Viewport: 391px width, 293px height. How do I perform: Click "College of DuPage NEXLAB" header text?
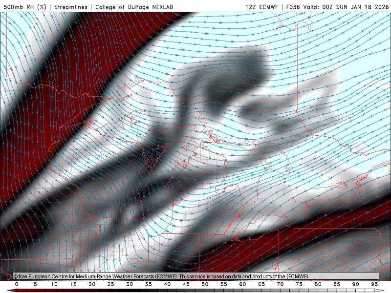click(x=134, y=7)
